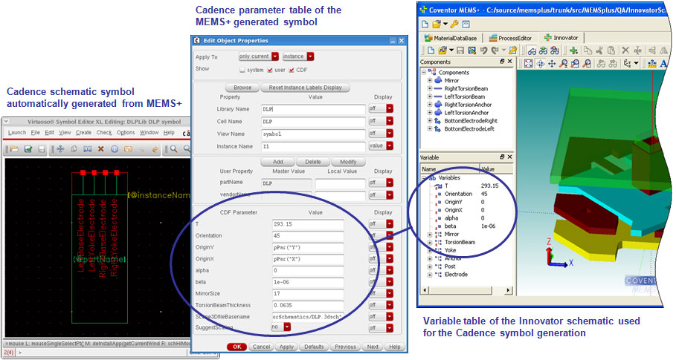Toggle the user Show checkbox
Image resolution: width=676 pixels, height=360 pixels.
(x=270, y=70)
